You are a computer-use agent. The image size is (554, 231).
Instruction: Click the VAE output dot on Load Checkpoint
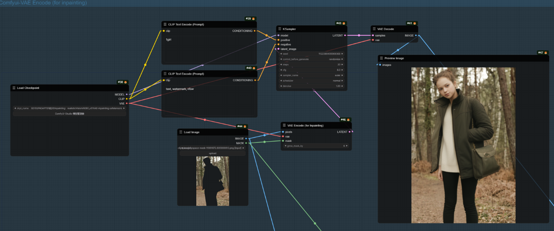tap(127, 103)
